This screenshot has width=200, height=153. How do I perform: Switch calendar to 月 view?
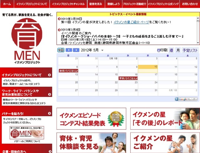178,50
